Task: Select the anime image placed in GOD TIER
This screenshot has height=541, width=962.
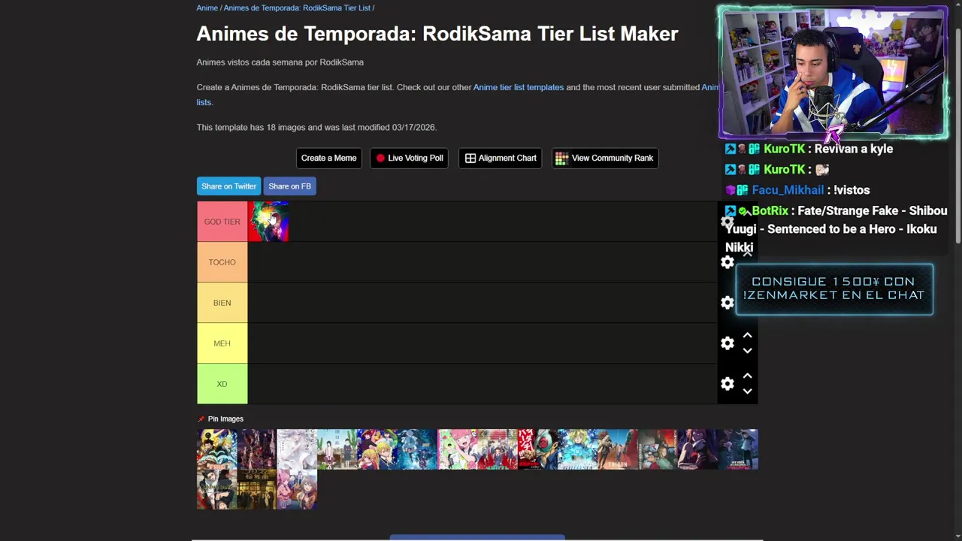Action: click(x=268, y=222)
